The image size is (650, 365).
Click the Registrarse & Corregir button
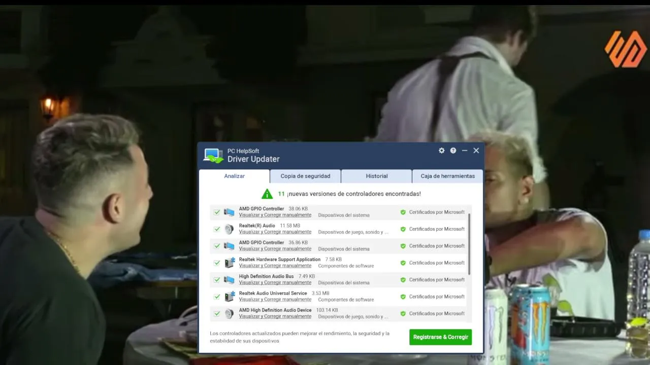(440, 337)
